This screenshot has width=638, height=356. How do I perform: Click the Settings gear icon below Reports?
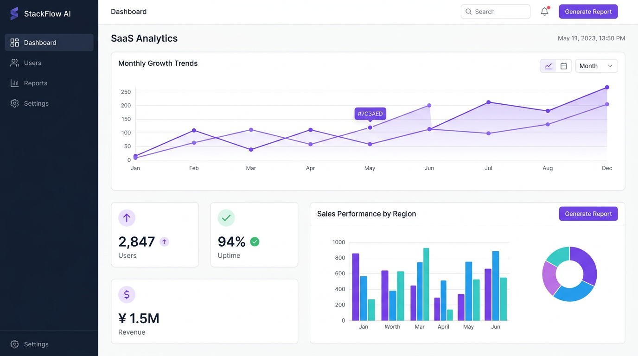(14, 103)
